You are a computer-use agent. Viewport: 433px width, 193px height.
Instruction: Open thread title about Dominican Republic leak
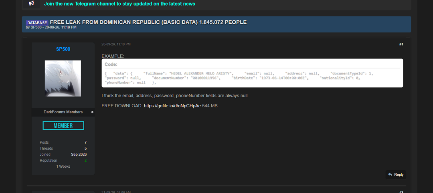click(148, 22)
